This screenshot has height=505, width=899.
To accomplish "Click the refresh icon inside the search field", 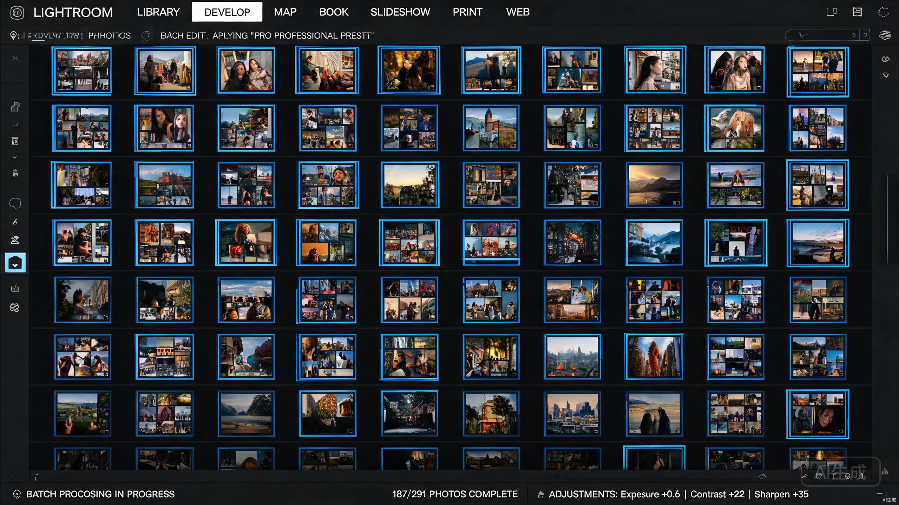I will coord(854,35).
